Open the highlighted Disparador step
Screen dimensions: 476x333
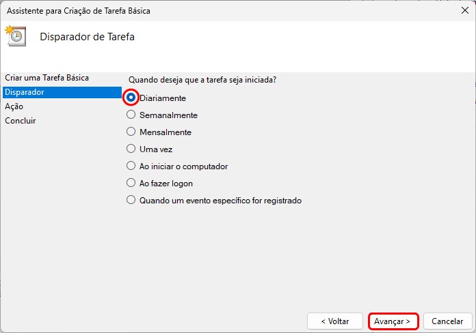25,92
